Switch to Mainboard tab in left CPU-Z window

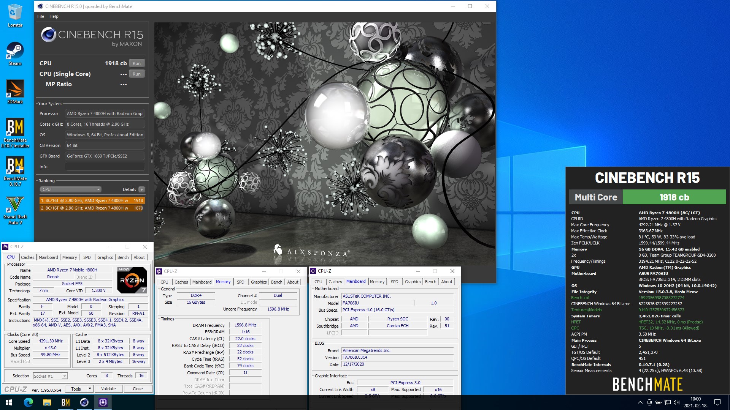click(x=48, y=257)
